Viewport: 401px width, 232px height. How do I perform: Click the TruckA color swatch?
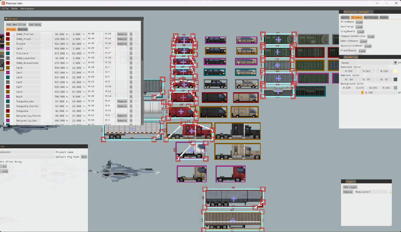[8, 44]
